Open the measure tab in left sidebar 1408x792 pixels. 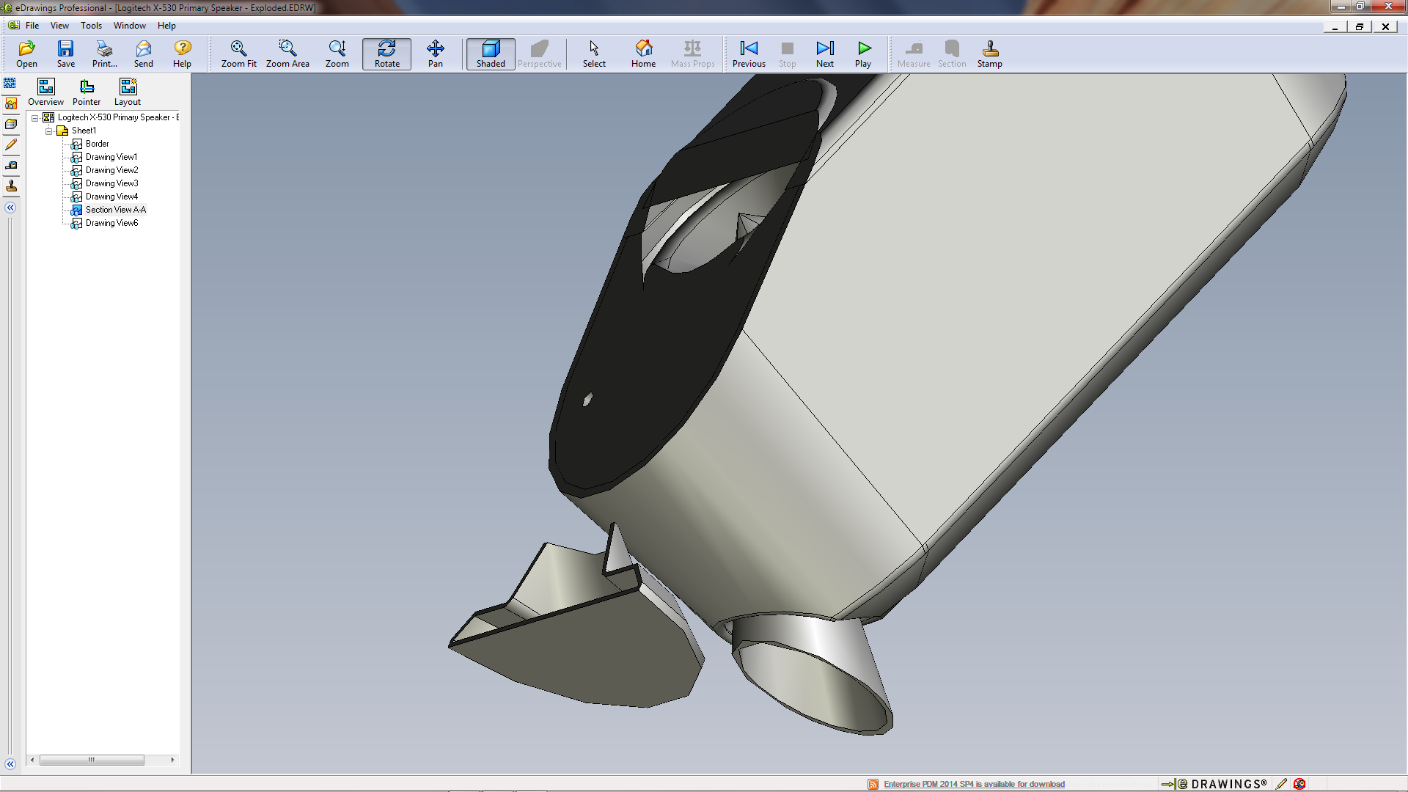point(11,166)
